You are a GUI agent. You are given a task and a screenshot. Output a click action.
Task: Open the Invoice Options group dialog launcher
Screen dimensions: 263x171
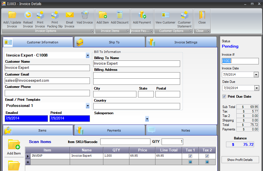(92, 31)
